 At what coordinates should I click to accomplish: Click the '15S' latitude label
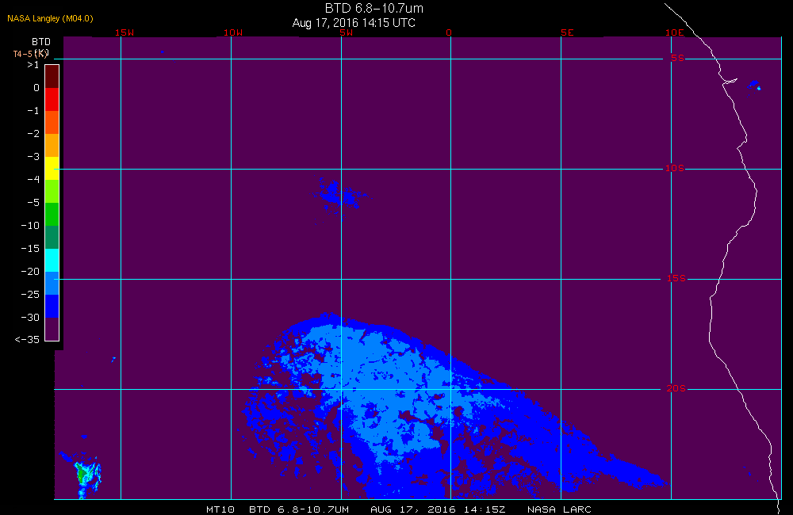(676, 278)
